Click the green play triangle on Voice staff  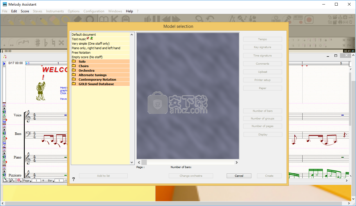pyautogui.click(x=4, y=115)
